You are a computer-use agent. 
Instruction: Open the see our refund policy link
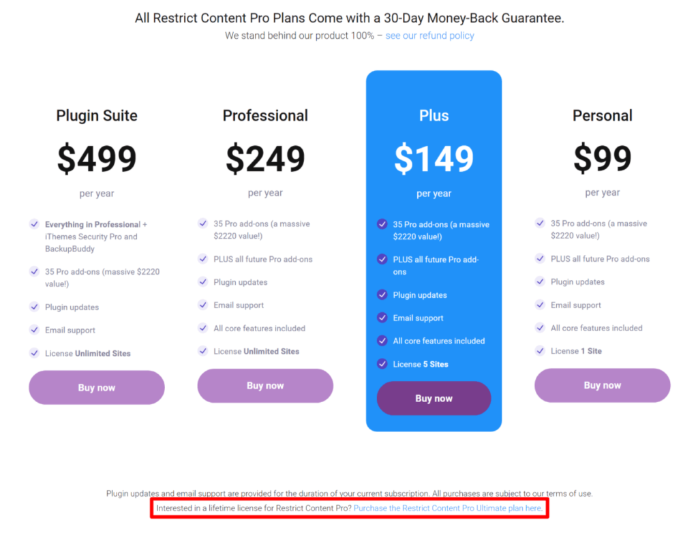point(429,35)
